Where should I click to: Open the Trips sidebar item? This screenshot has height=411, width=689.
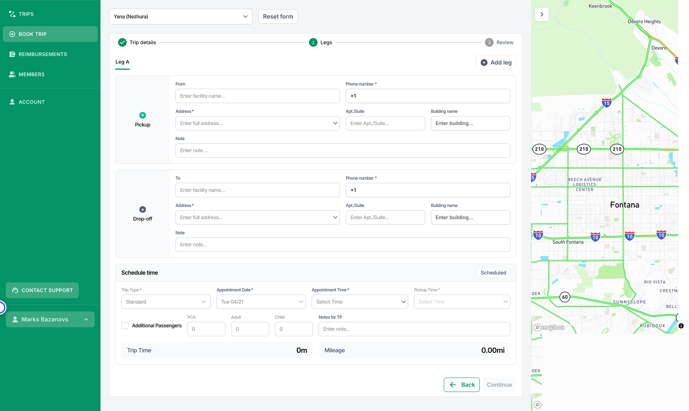click(x=50, y=14)
